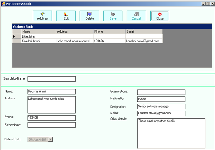Click the Kaushal Arwal name cell in the grid

point(39,41)
